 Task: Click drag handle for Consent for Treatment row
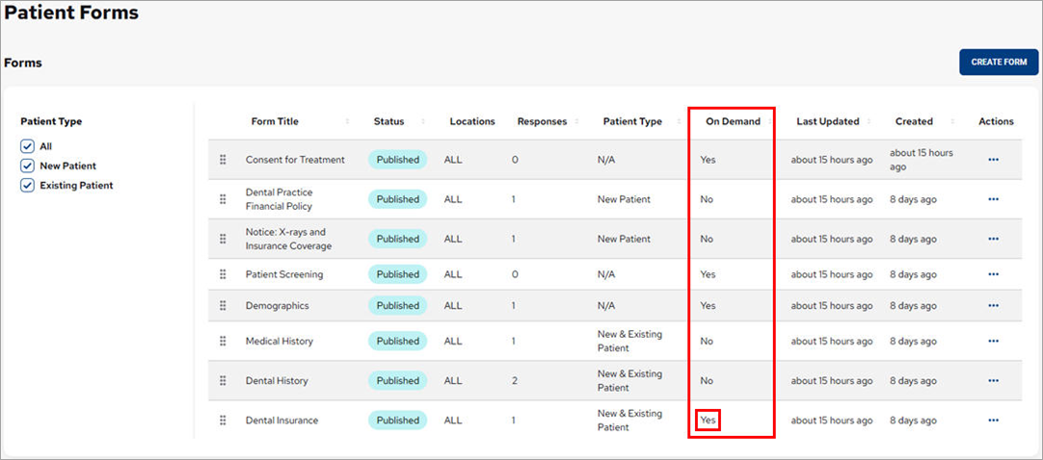coord(223,160)
